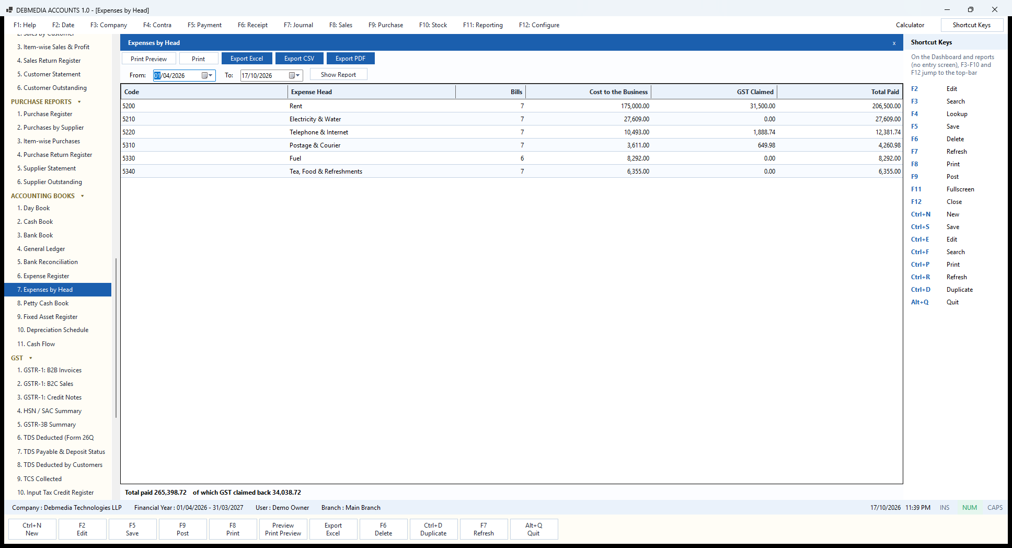The width and height of the screenshot is (1012, 548).
Task: Click the Alt+Q Quit bottom button
Action: tap(534, 529)
